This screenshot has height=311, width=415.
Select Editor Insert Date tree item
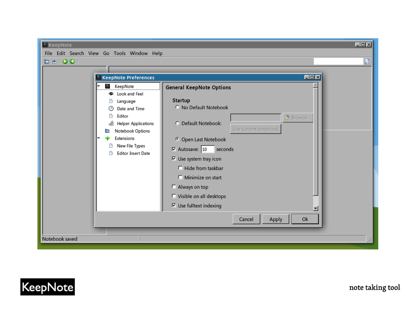[x=133, y=153]
